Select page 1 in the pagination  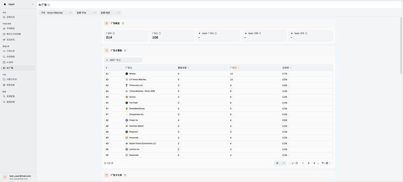tap(303, 163)
